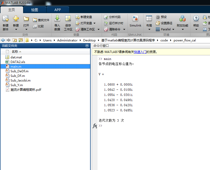Click the Parallel button
The height and width of the screenshot is (170, 210).
click(163, 29)
